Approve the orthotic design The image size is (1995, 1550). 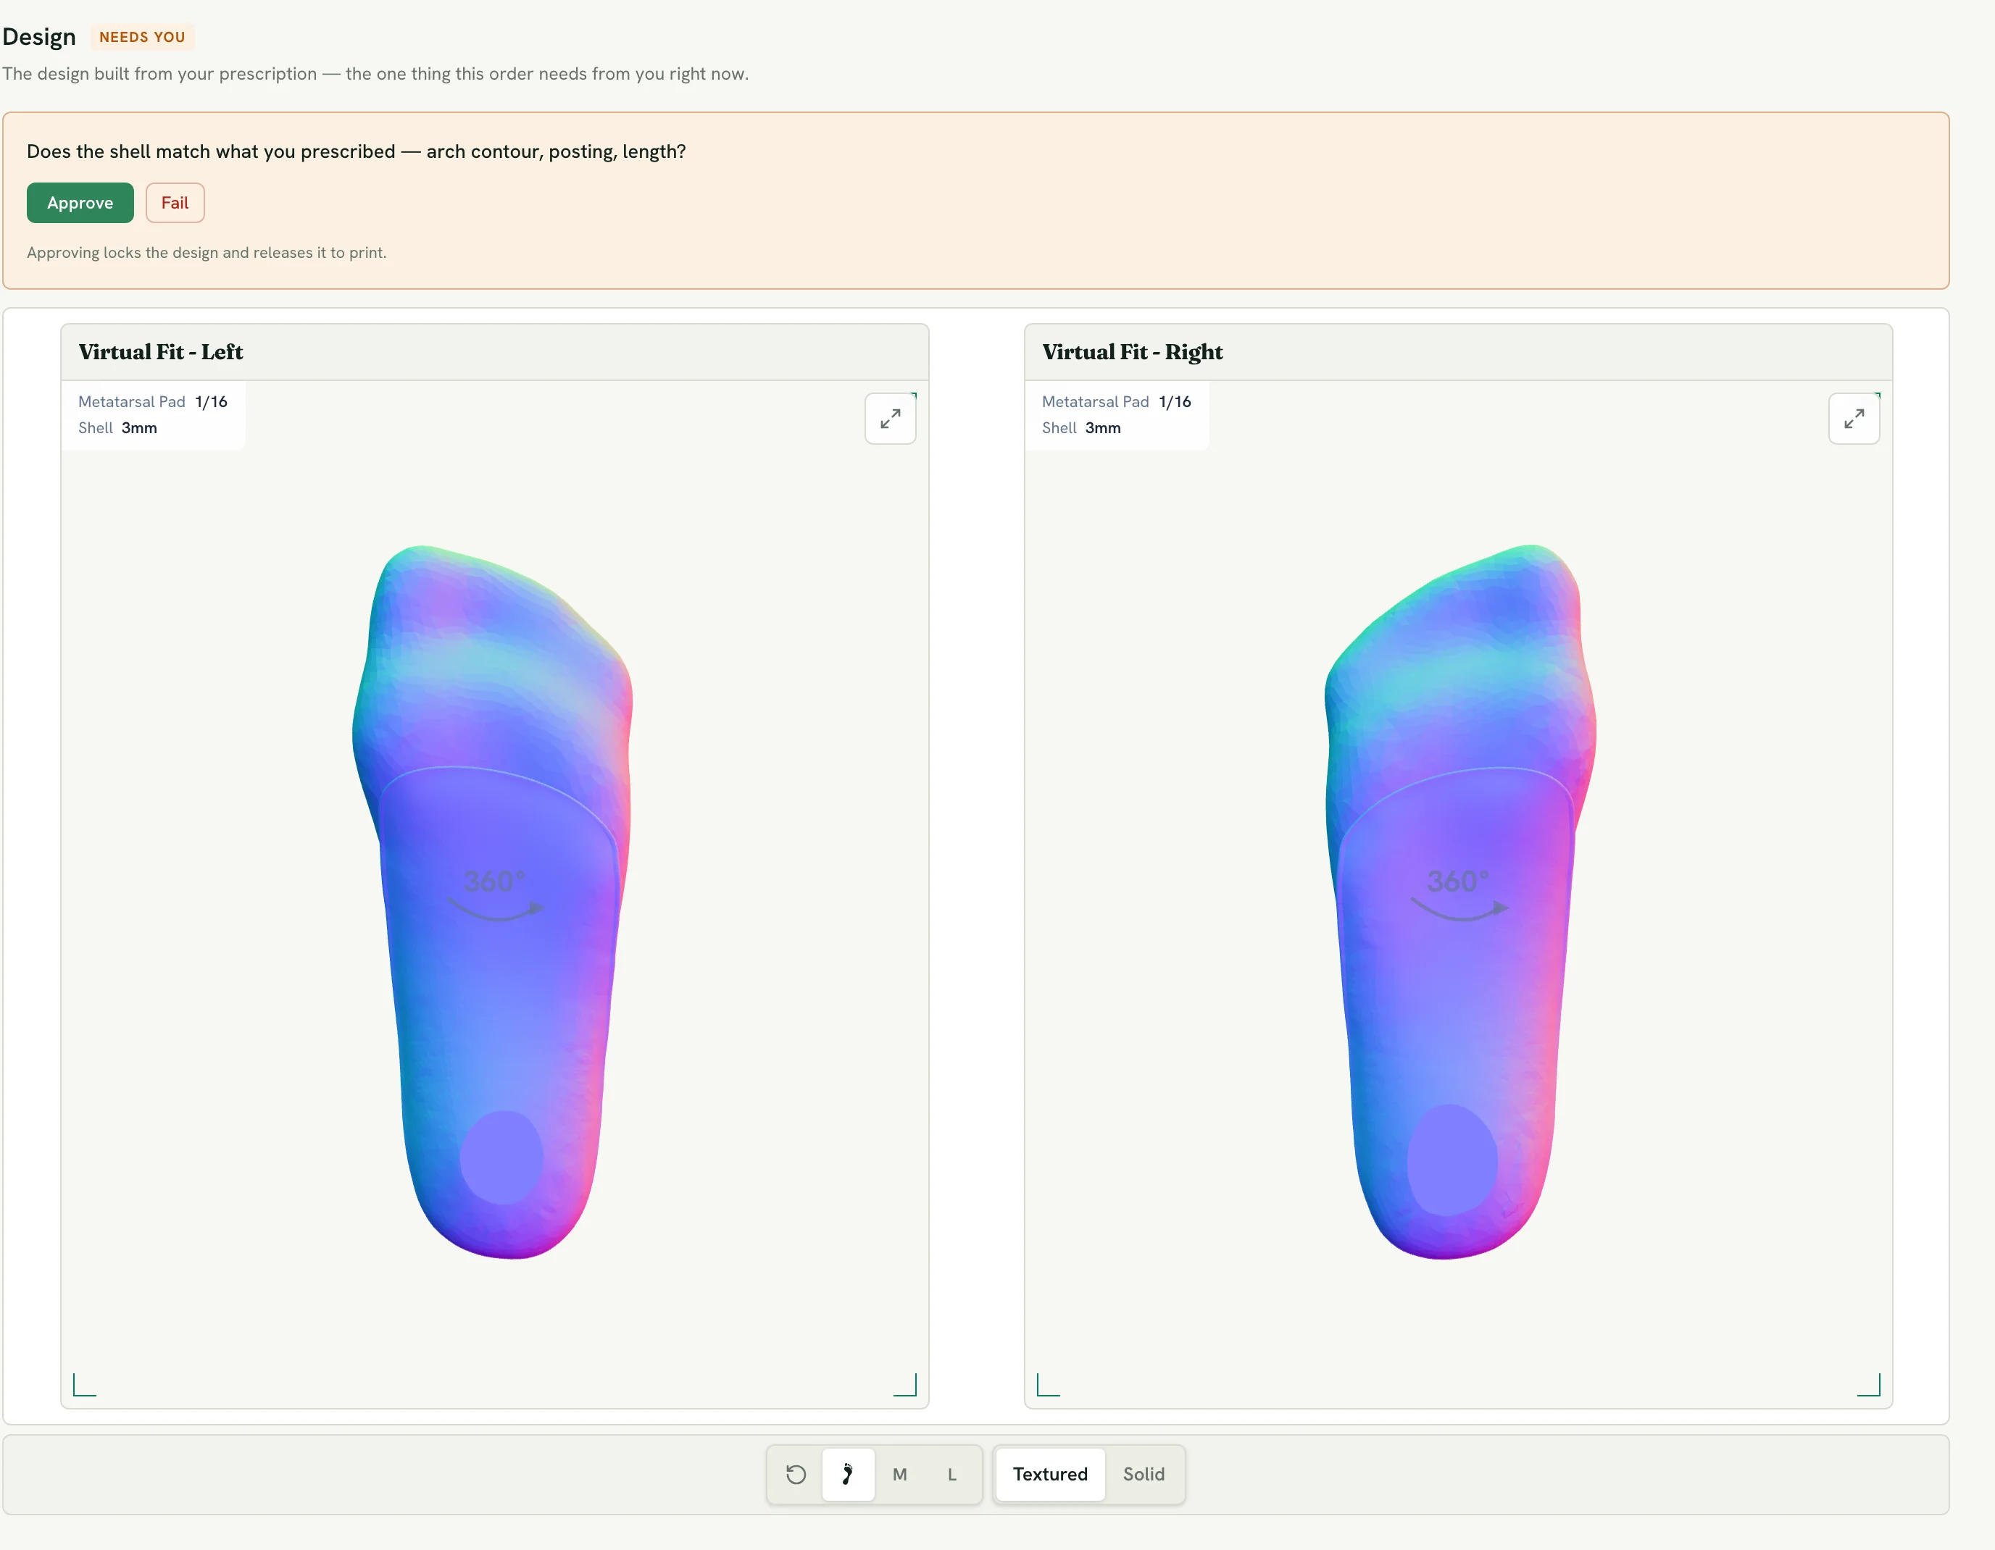coord(80,203)
